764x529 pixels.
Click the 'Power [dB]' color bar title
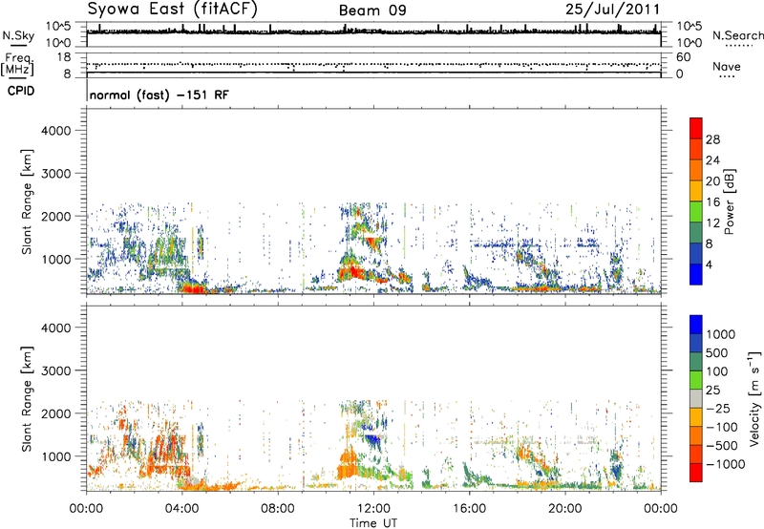(729, 201)
